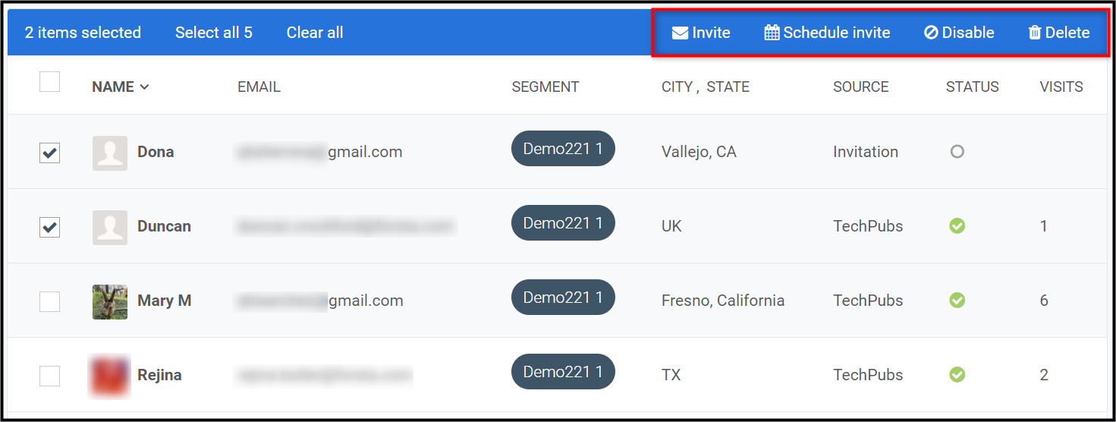This screenshot has width=1116, height=422.
Task: Click Mary M's green check status icon
Action: pos(957,301)
